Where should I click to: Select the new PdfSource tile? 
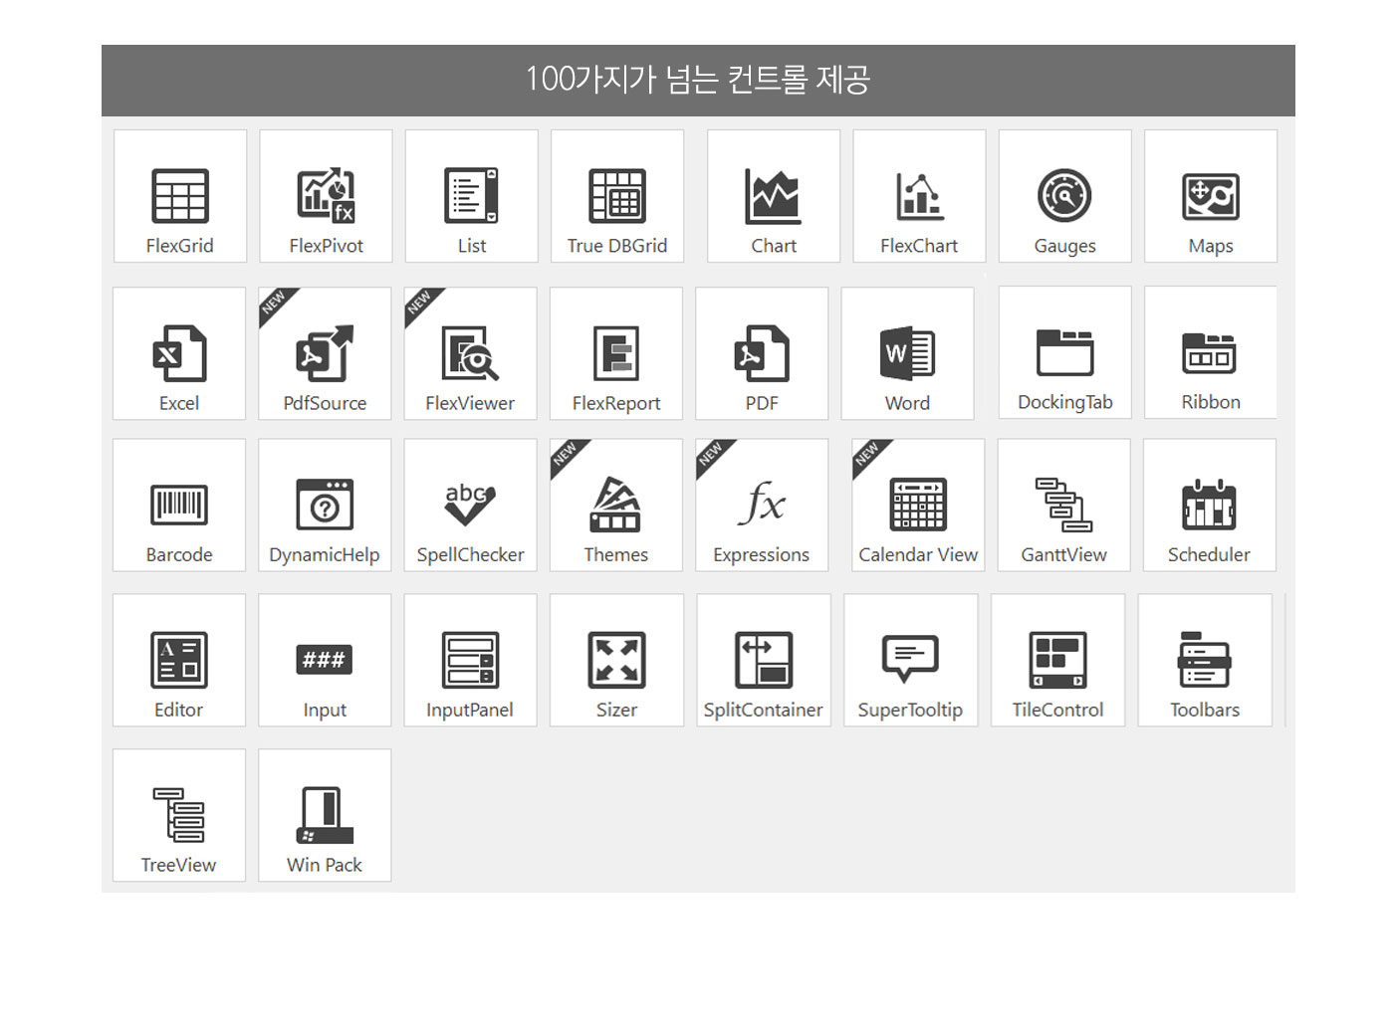click(x=325, y=353)
